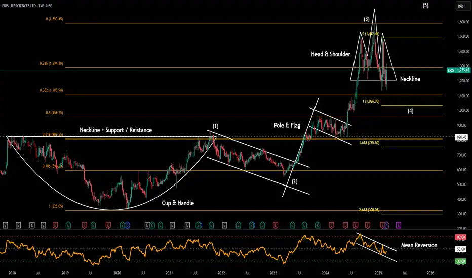Select the 'Mean Reversion' text on RSI pane
The width and height of the screenshot is (472, 278).
tap(419, 245)
